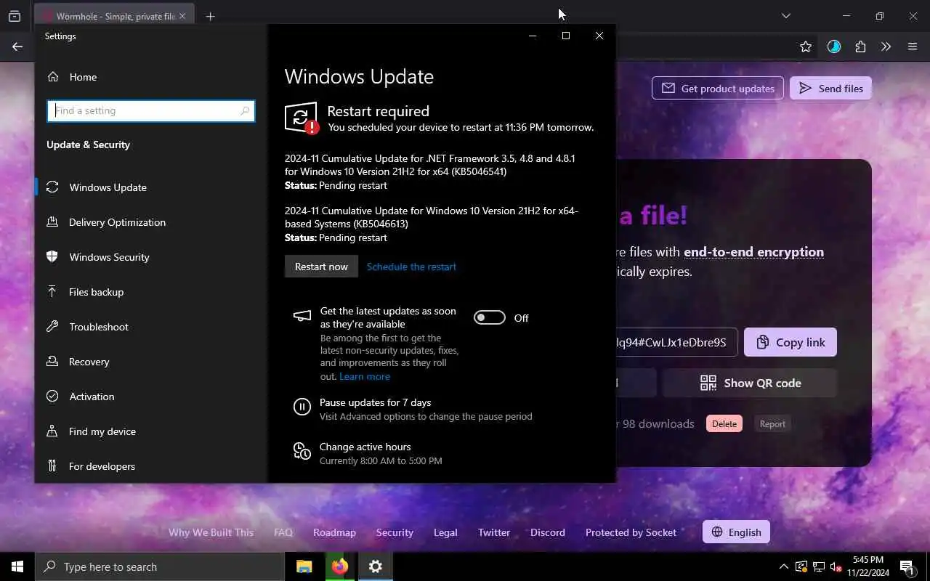Open the Roadmap footer link
The width and height of the screenshot is (930, 581).
334,532
